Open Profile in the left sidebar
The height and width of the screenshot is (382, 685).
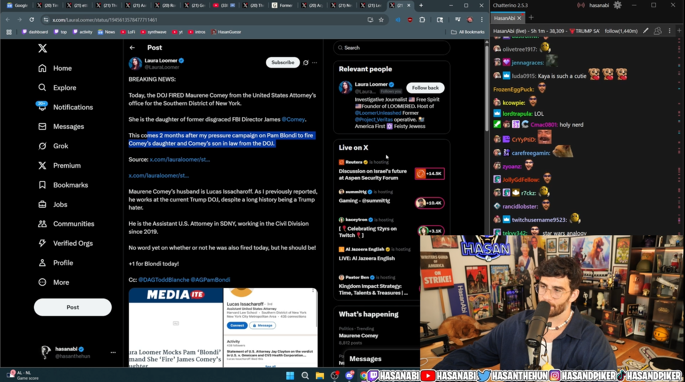point(56,263)
